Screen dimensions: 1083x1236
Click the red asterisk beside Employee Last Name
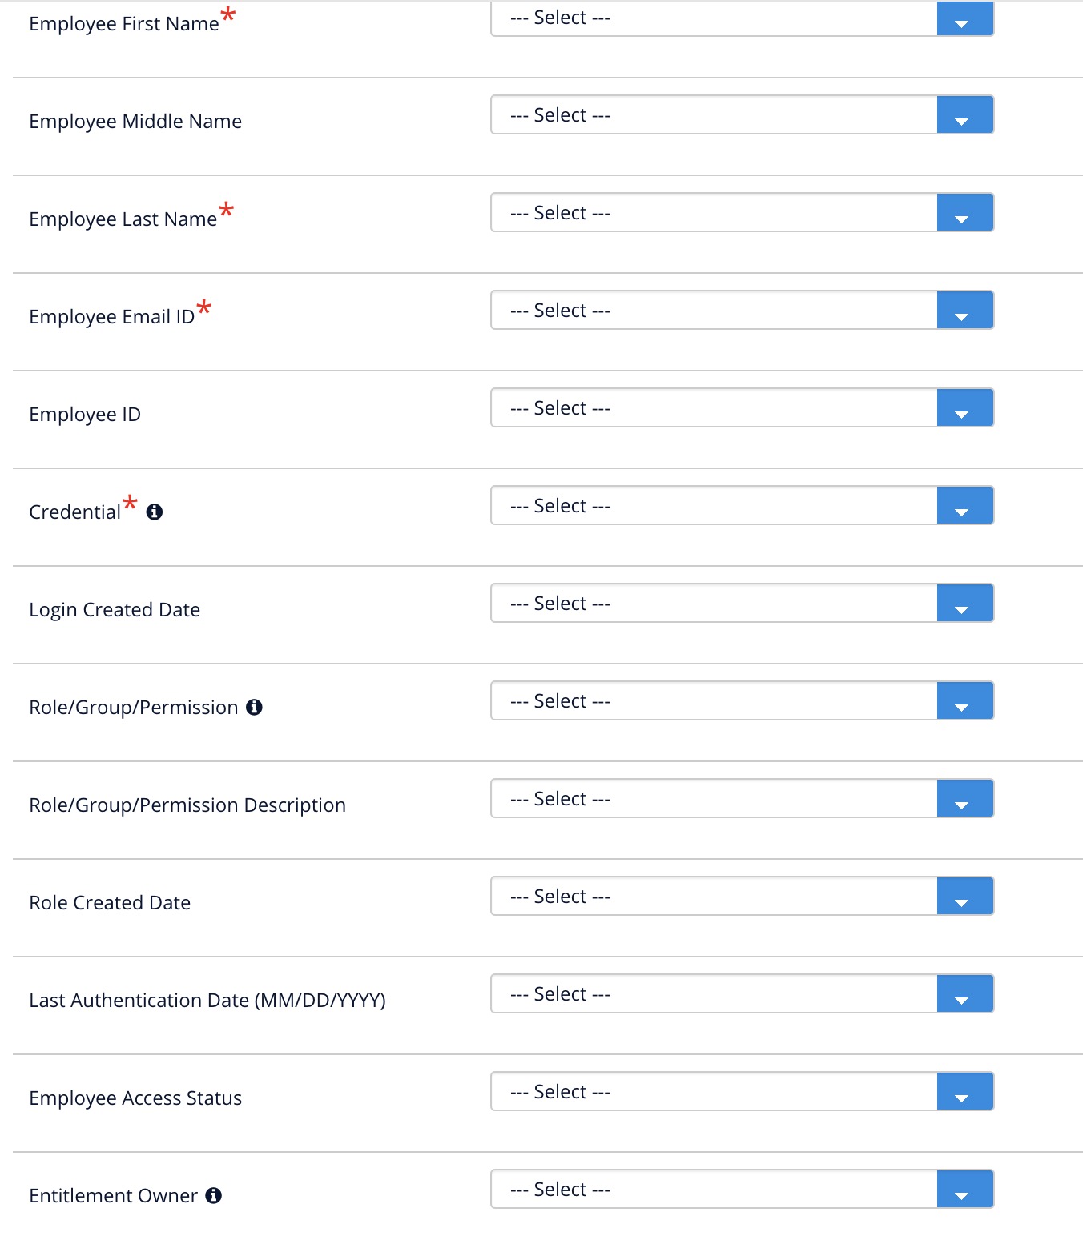tap(225, 211)
